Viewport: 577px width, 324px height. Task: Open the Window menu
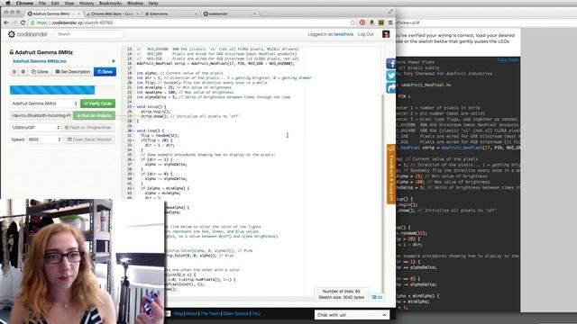pyautogui.click(x=135, y=4)
